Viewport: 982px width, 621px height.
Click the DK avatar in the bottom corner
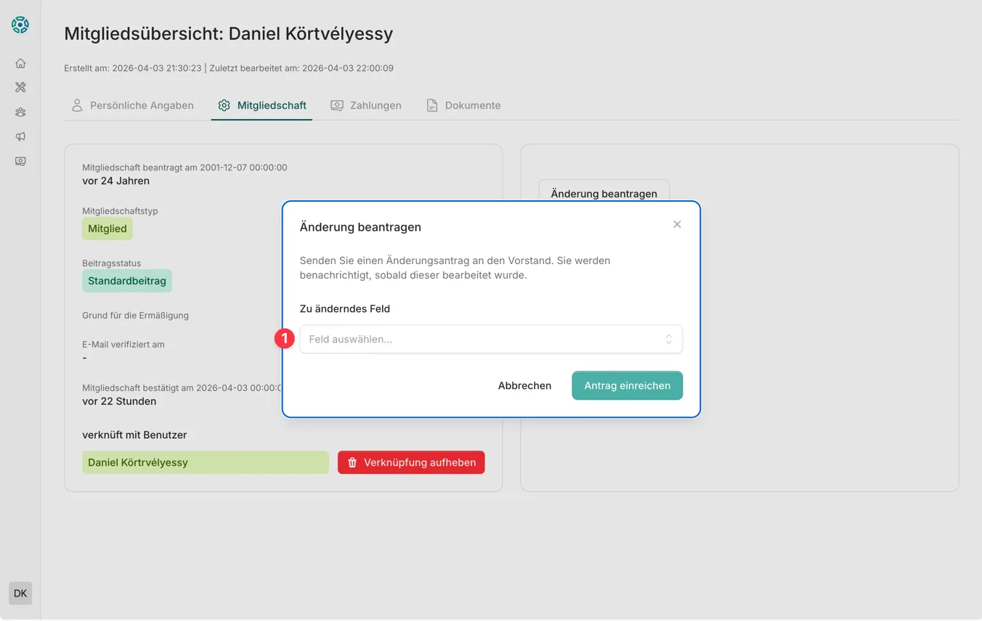pos(20,593)
